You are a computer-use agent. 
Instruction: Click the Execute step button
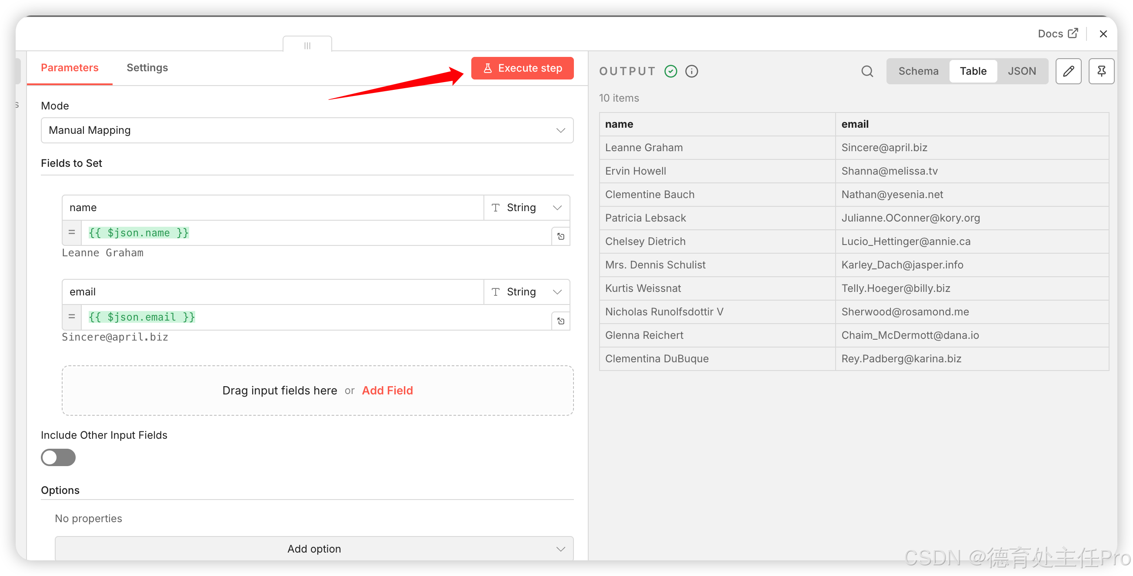point(522,68)
